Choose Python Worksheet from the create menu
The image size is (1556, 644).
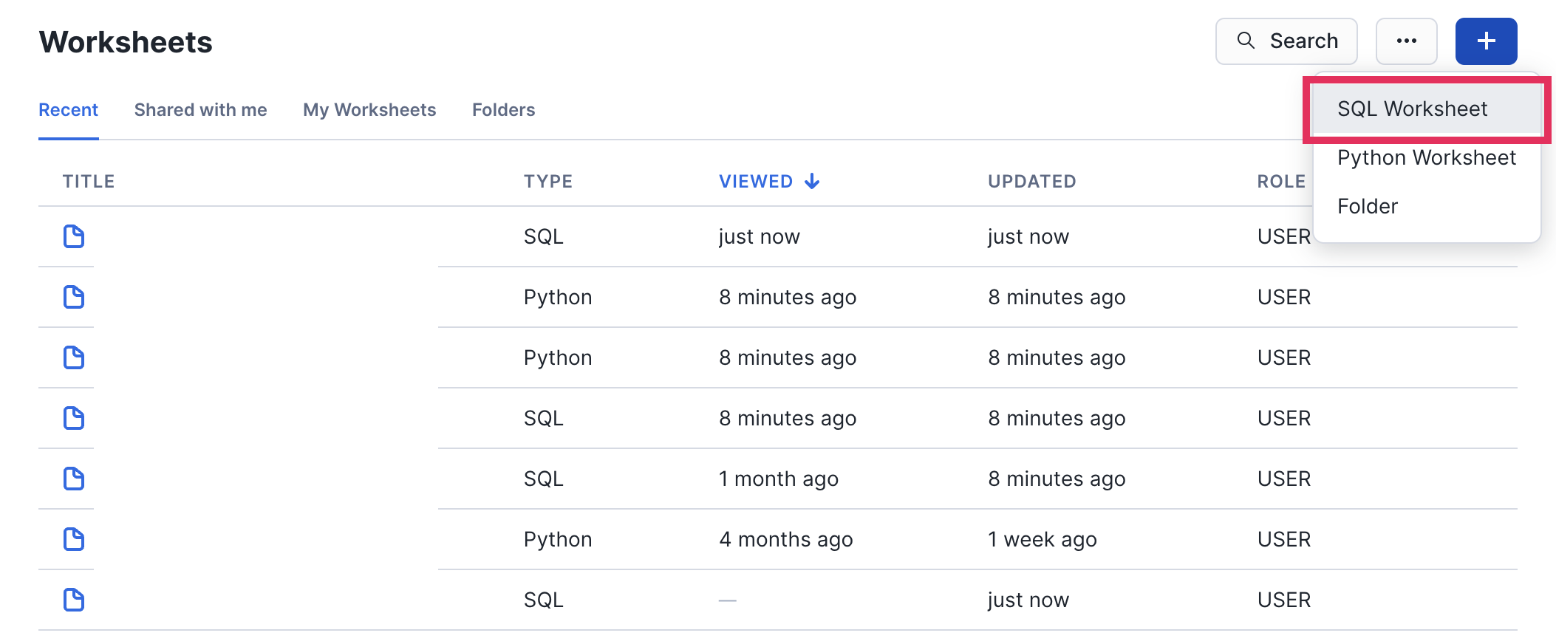tap(1426, 158)
